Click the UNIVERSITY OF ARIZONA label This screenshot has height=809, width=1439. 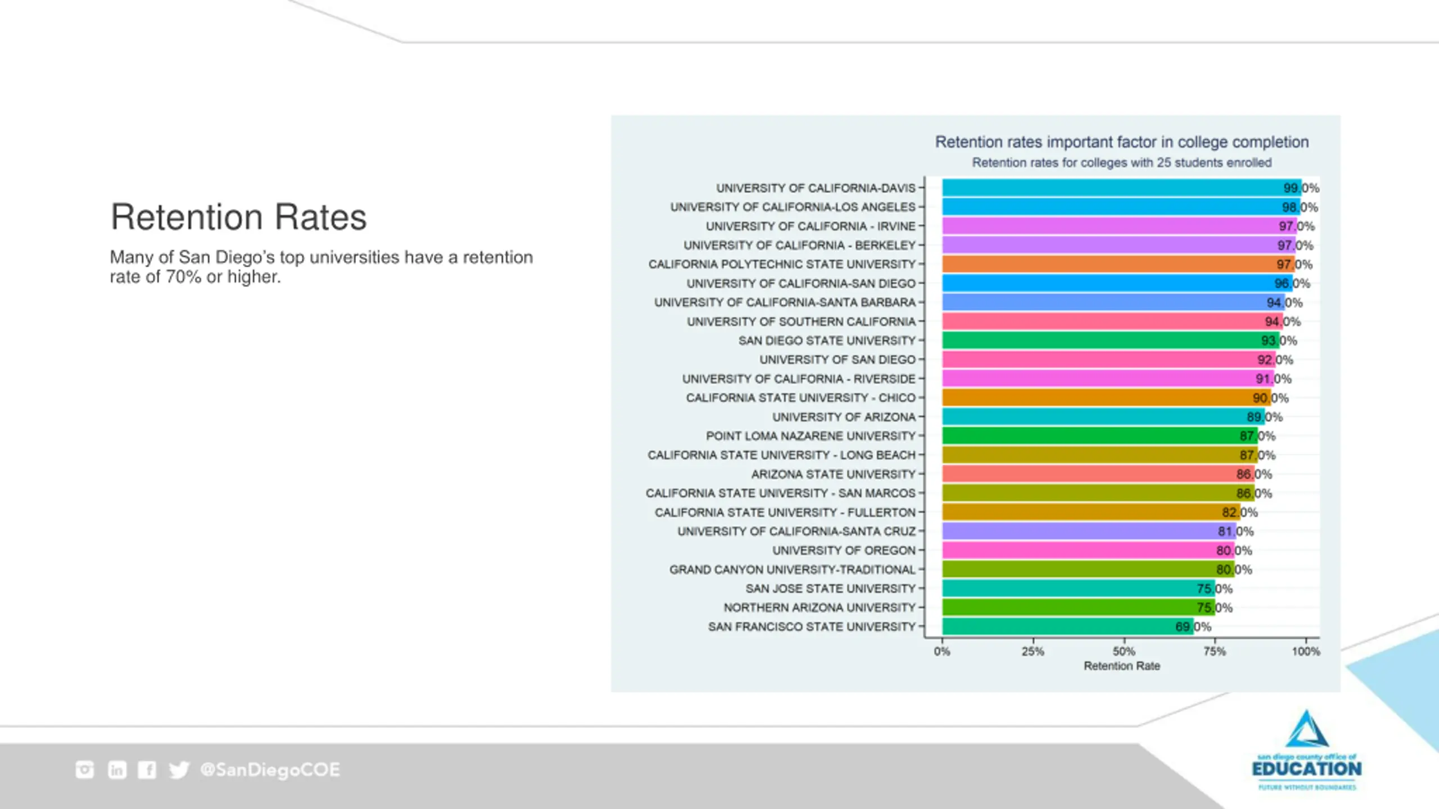(844, 417)
